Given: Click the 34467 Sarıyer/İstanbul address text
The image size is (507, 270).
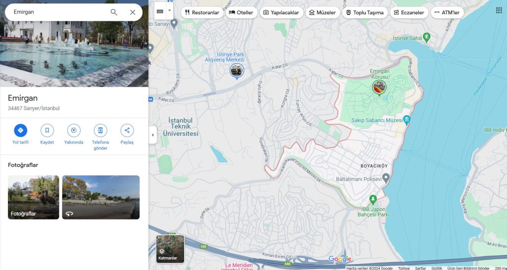Looking at the screenshot, I should pyautogui.click(x=34, y=108).
